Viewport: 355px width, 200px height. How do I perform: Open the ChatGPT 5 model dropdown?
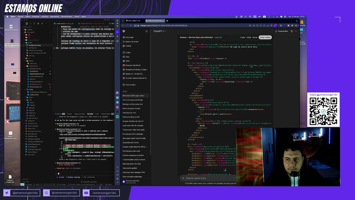coord(160,31)
